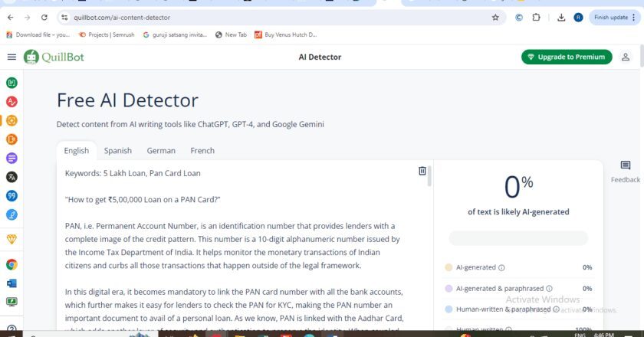The width and height of the screenshot is (644, 337).
Task: Switch to the Spanish tab
Action: pos(118,151)
